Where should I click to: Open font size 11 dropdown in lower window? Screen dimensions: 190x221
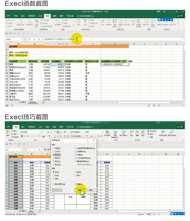point(46,132)
